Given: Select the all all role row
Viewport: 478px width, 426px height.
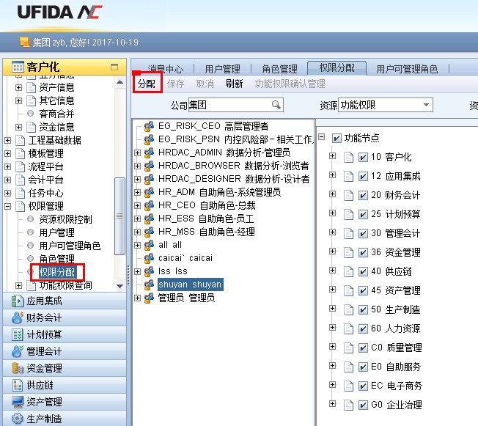Looking at the screenshot, I should (170, 245).
